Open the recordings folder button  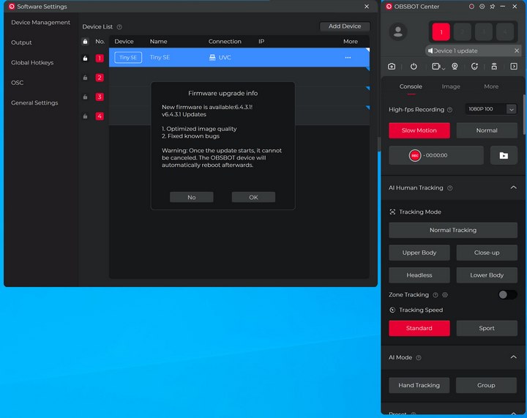[x=504, y=155]
